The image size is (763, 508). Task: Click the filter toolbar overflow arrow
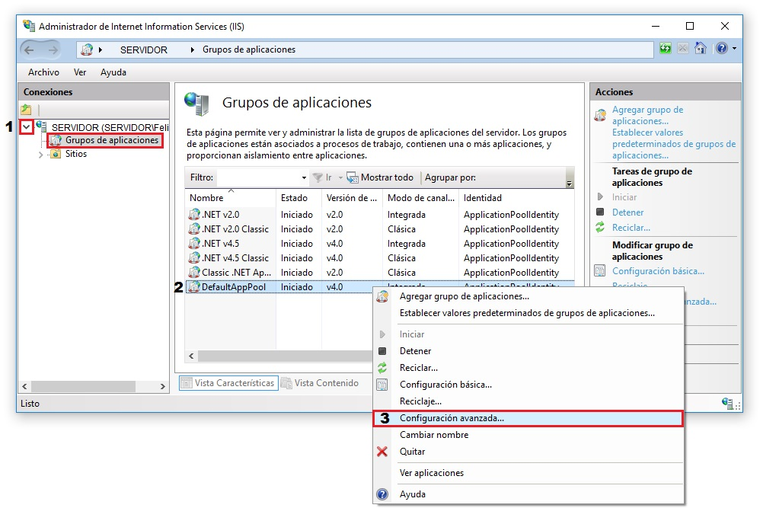pos(570,184)
